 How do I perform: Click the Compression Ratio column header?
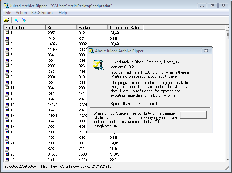pos(124,28)
